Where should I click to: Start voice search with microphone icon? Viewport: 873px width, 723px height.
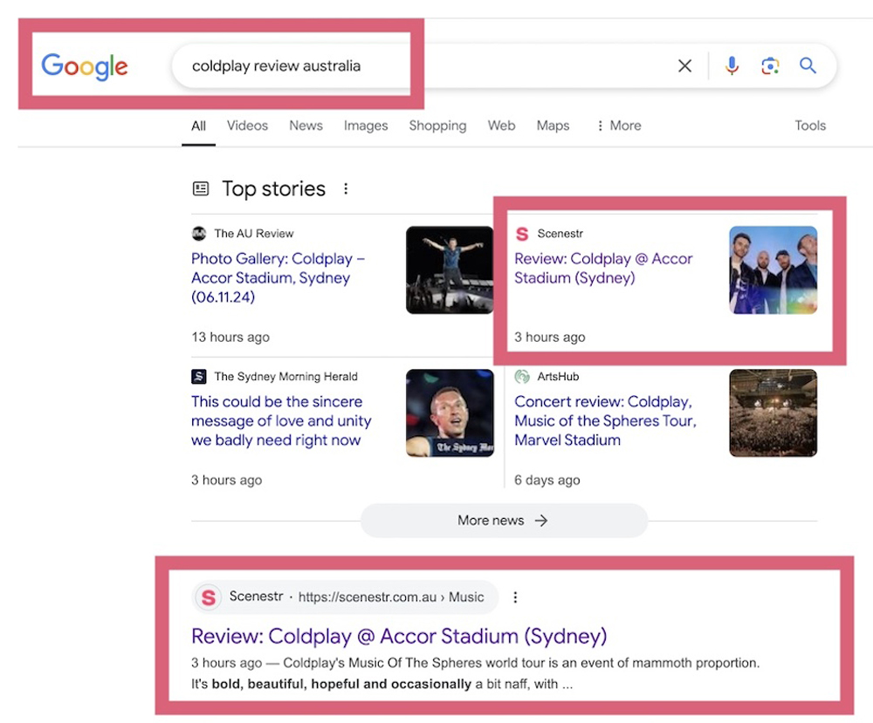(732, 66)
